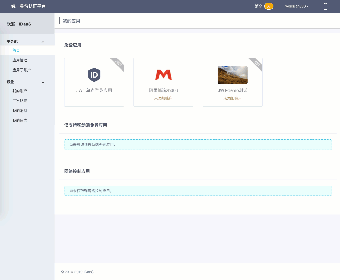This screenshot has height=280, width=340.
Task: Click the 尚未获取到移动端免登应用 notice
Action: pyautogui.click(x=198, y=145)
